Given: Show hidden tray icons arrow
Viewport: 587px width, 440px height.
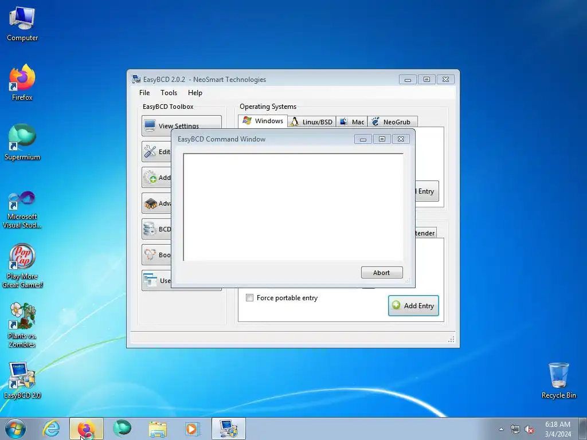Looking at the screenshot, I should pyautogui.click(x=501, y=429).
